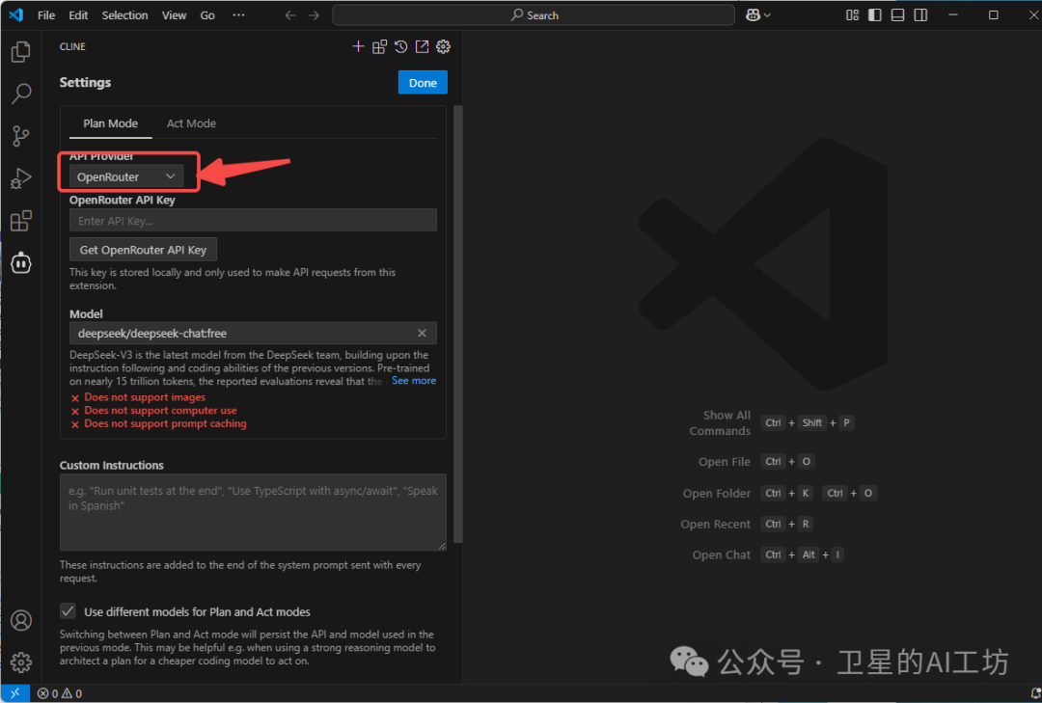Open Run and Debug view
Screen dimensions: 1042x703
[x=20, y=178]
